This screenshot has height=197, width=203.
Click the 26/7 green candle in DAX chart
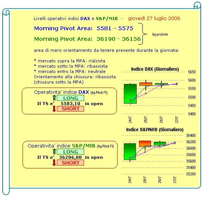tap(161, 84)
